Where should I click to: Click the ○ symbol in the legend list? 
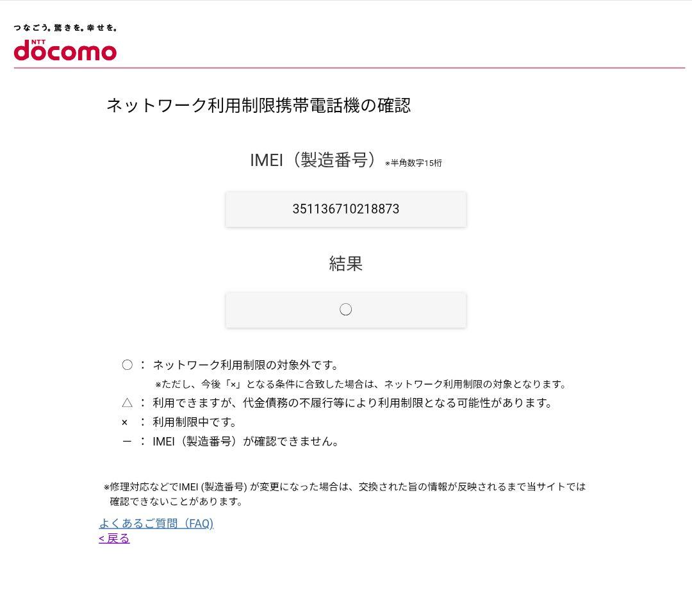[127, 365]
